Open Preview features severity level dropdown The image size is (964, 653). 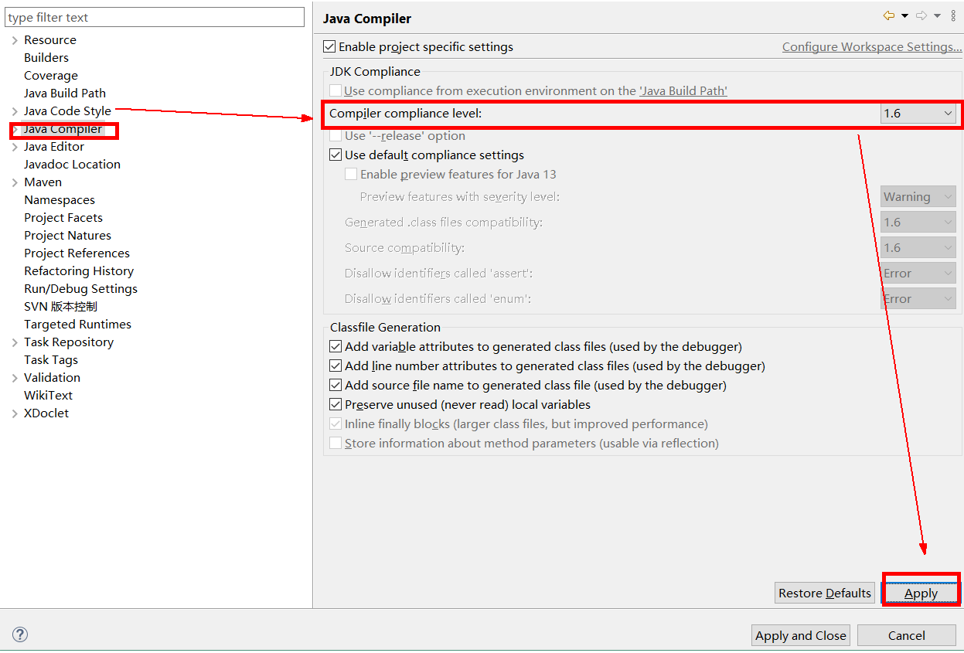tap(918, 197)
